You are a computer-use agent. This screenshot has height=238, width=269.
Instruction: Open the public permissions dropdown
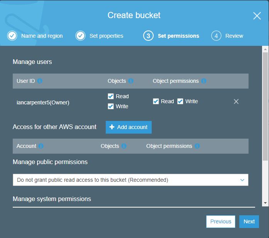[x=130, y=180]
